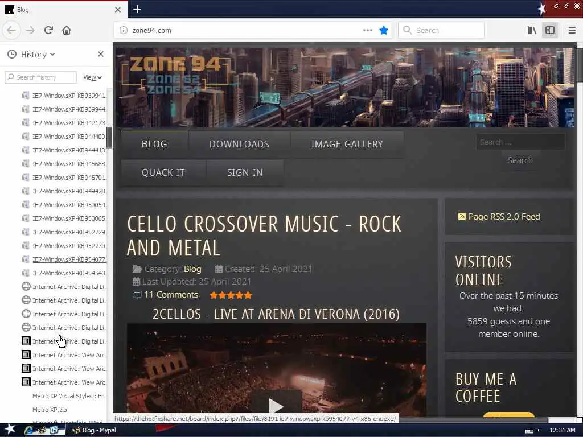Open the browser home page
The height and width of the screenshot is (437, 583).
[67, 30]
